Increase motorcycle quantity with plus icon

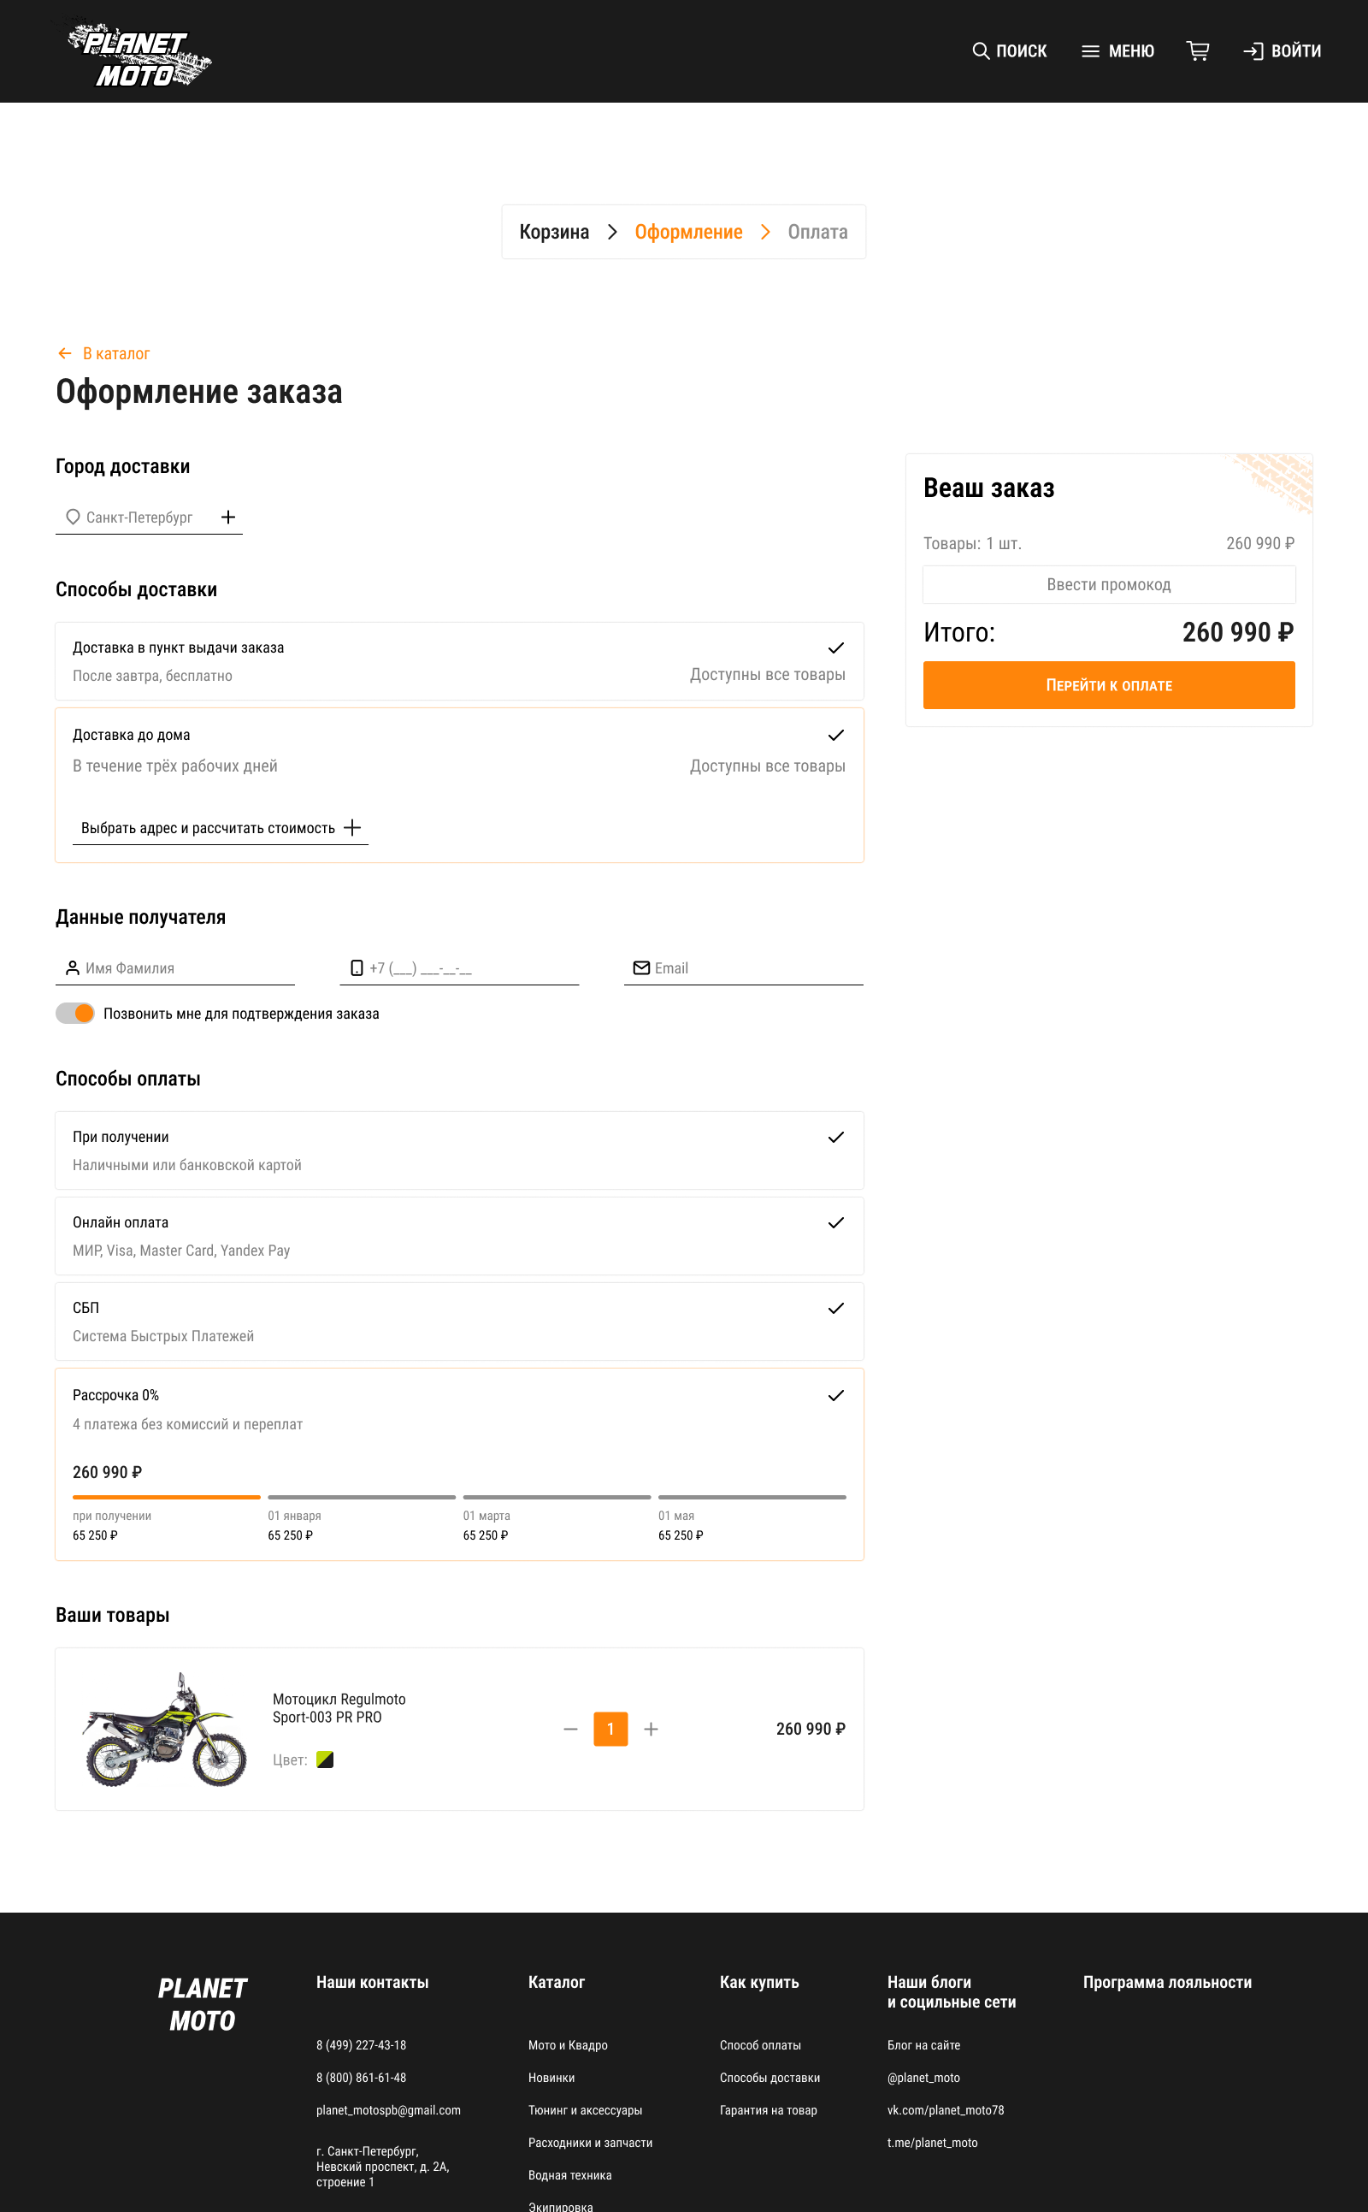[651, 1729]
